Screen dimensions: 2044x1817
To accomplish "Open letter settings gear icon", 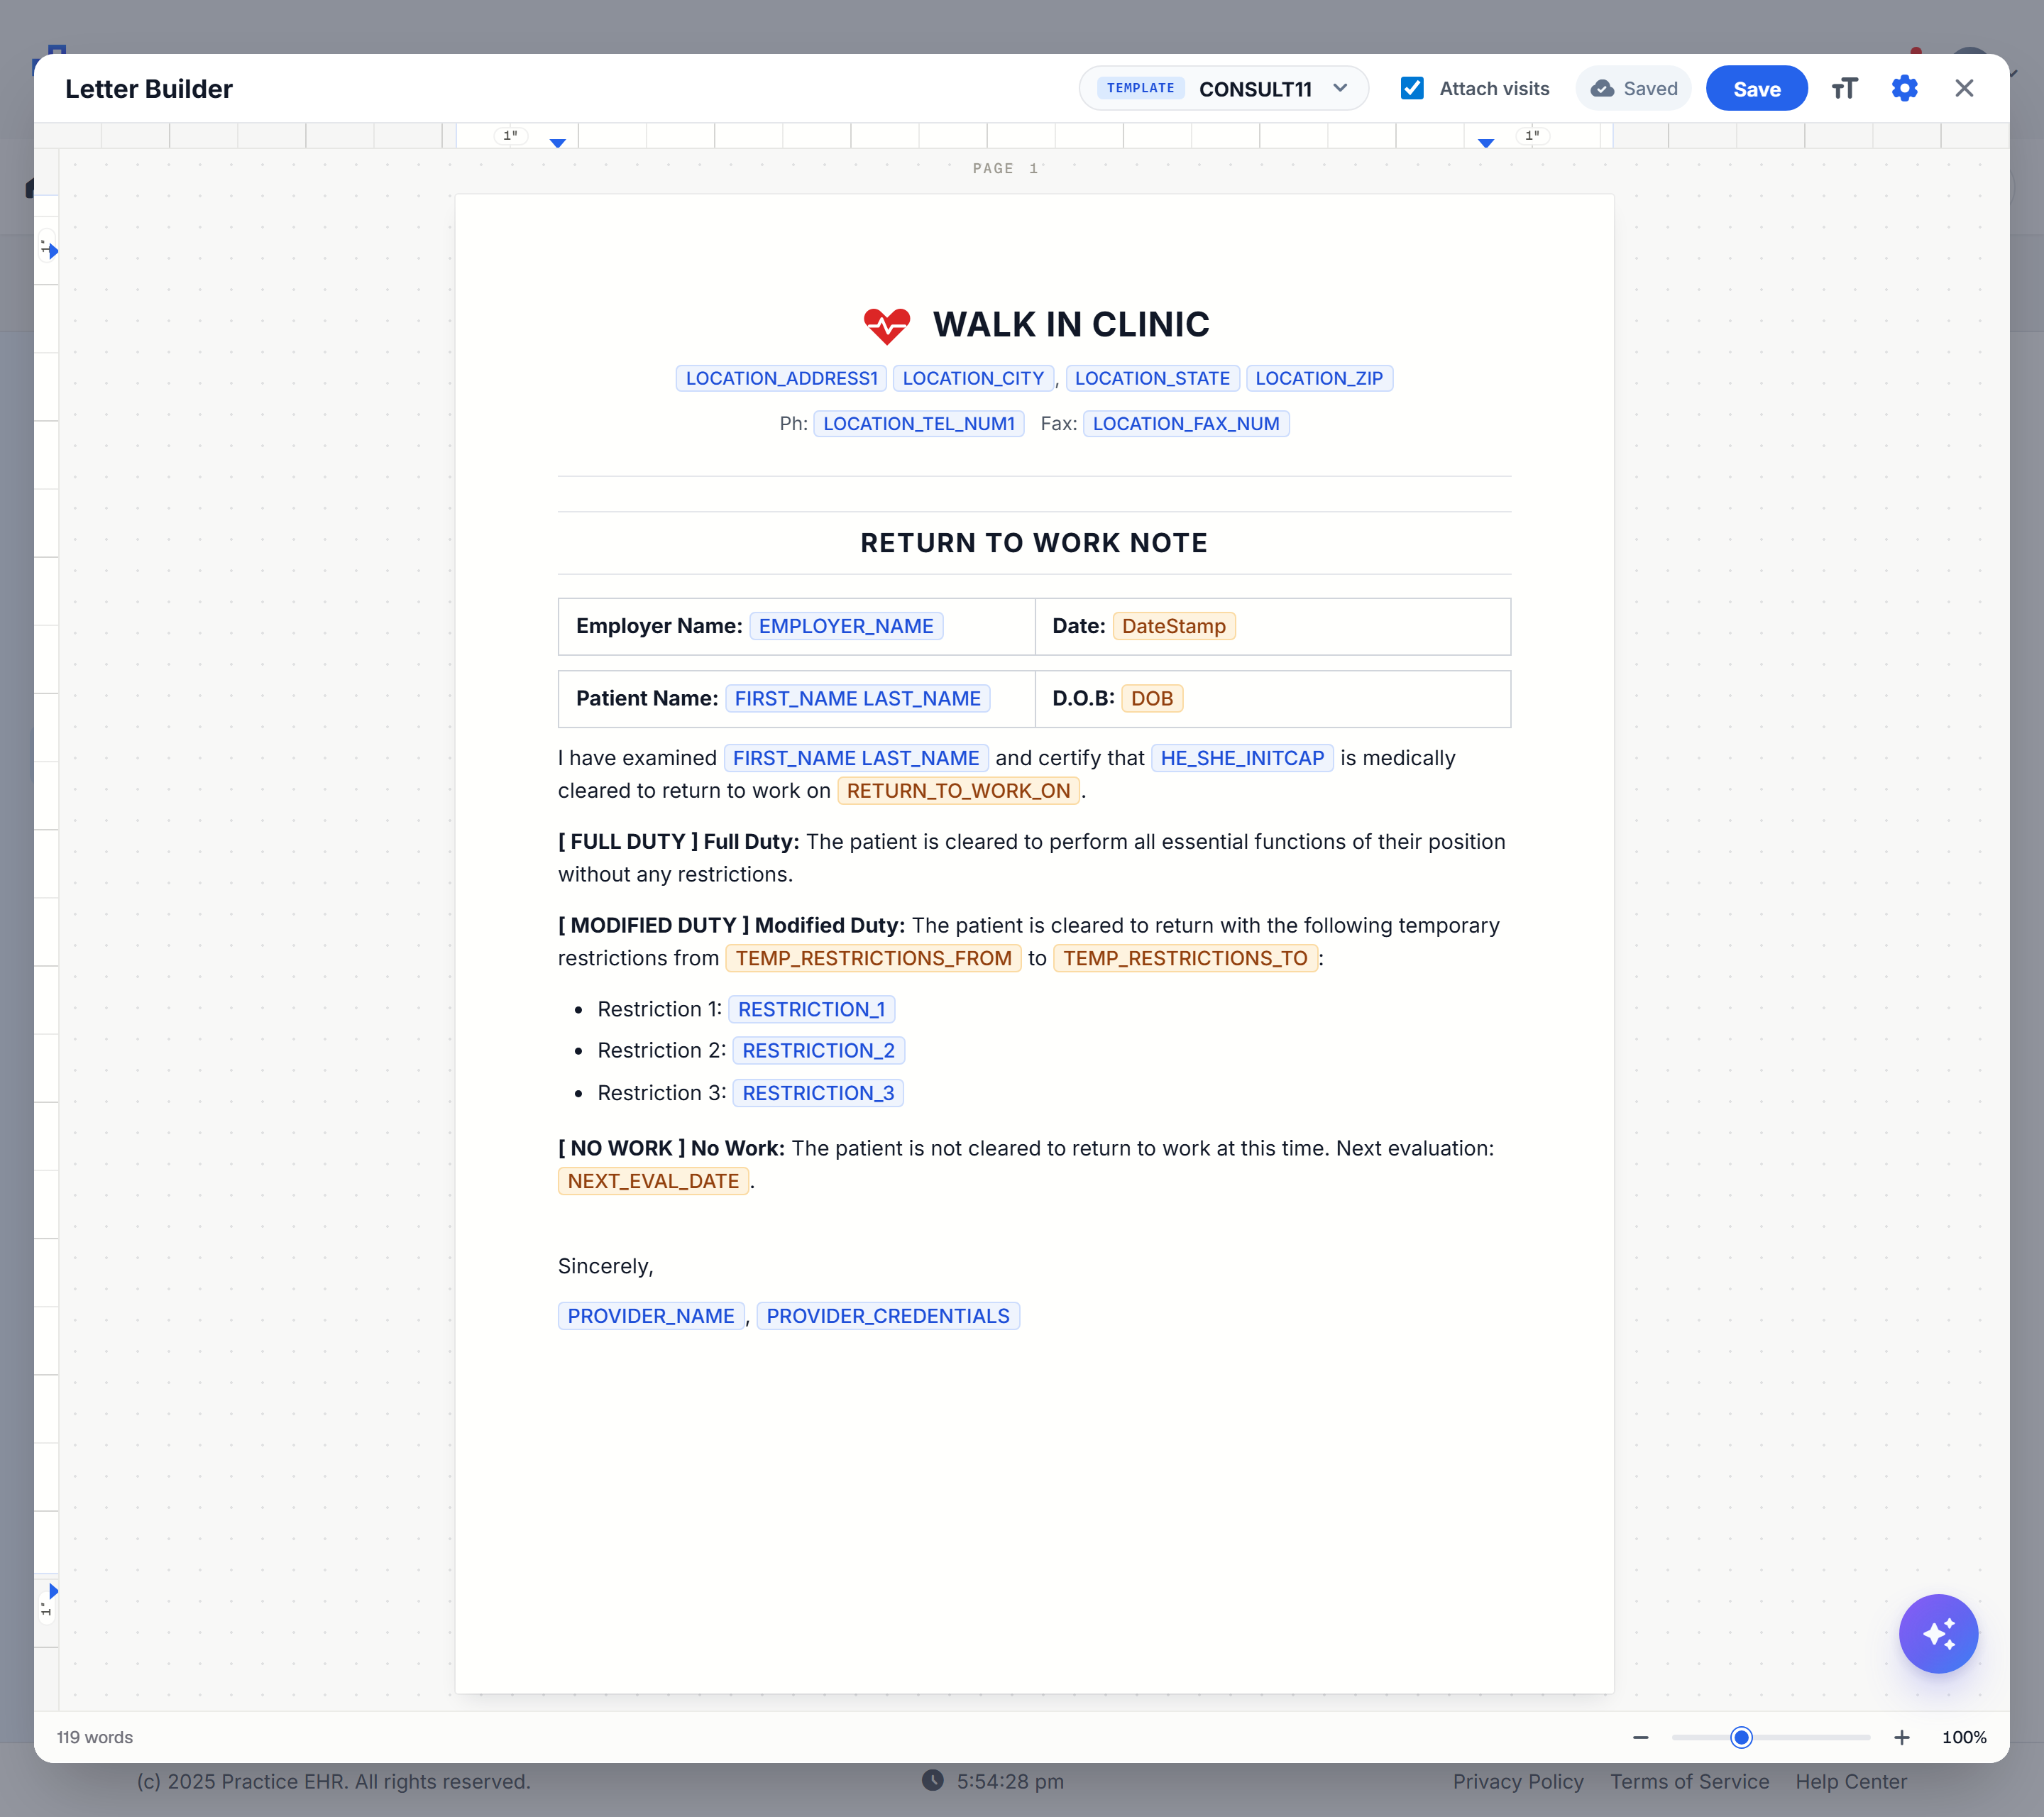I will click(x=1904, y=89).
